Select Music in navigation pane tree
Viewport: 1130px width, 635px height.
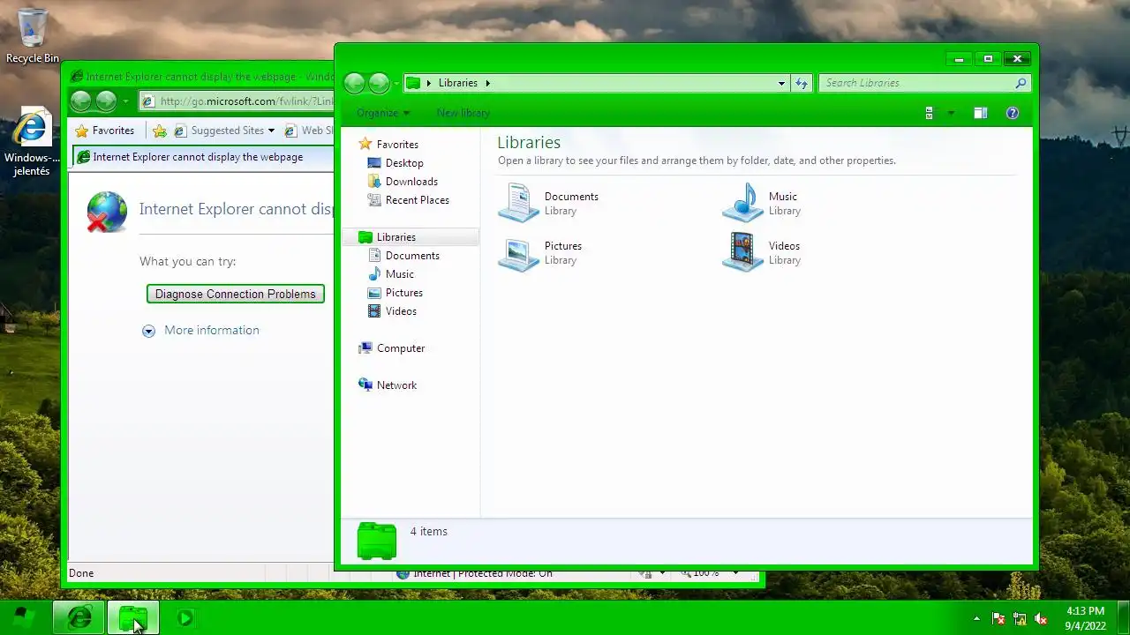399,274
